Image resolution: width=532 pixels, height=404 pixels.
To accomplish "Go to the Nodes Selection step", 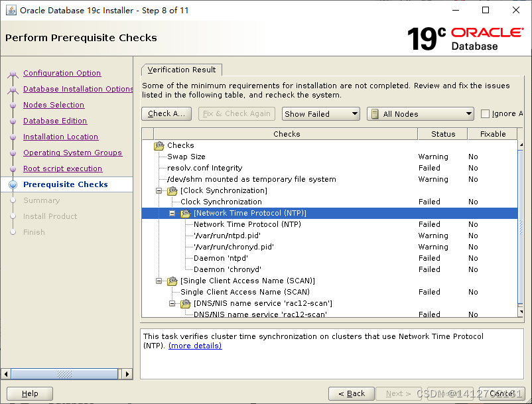I will pyautogui.click(x=54, y=105).
